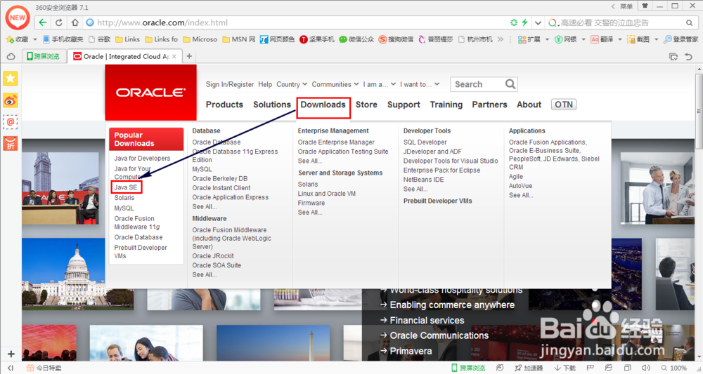Image resolution: width=703 pixels, height=374 pixels.
Task: Click the Oracle search magnifier icon
Action: tap(510, 84)
